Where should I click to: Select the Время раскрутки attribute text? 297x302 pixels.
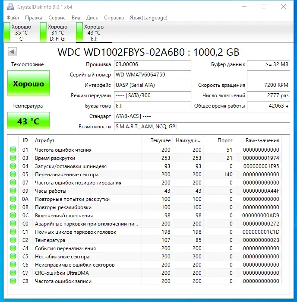[x=55, y=158]
